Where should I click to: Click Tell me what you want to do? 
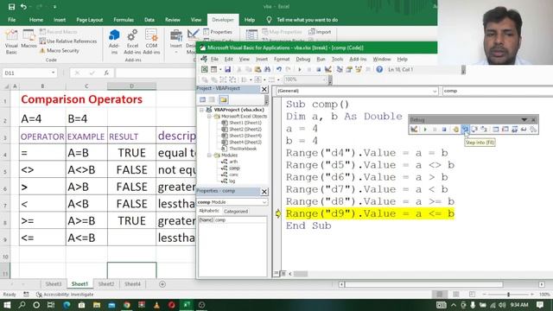point(308,20)
